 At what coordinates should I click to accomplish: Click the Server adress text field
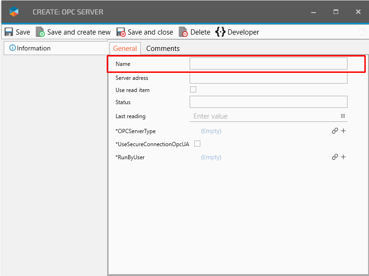click(x=268, y=78)
